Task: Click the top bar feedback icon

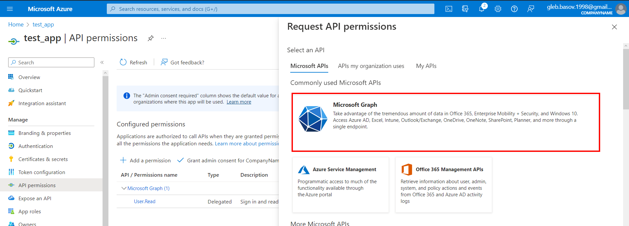Action: pos(531,9)
